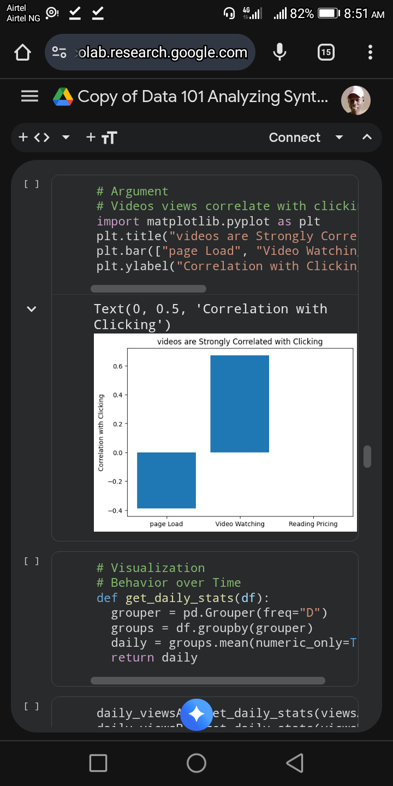
Task: Click the "return daily" code line
Action: (154, 657)
